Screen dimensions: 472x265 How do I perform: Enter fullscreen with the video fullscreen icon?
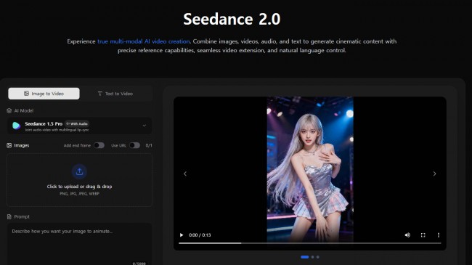tap(423, 235)
